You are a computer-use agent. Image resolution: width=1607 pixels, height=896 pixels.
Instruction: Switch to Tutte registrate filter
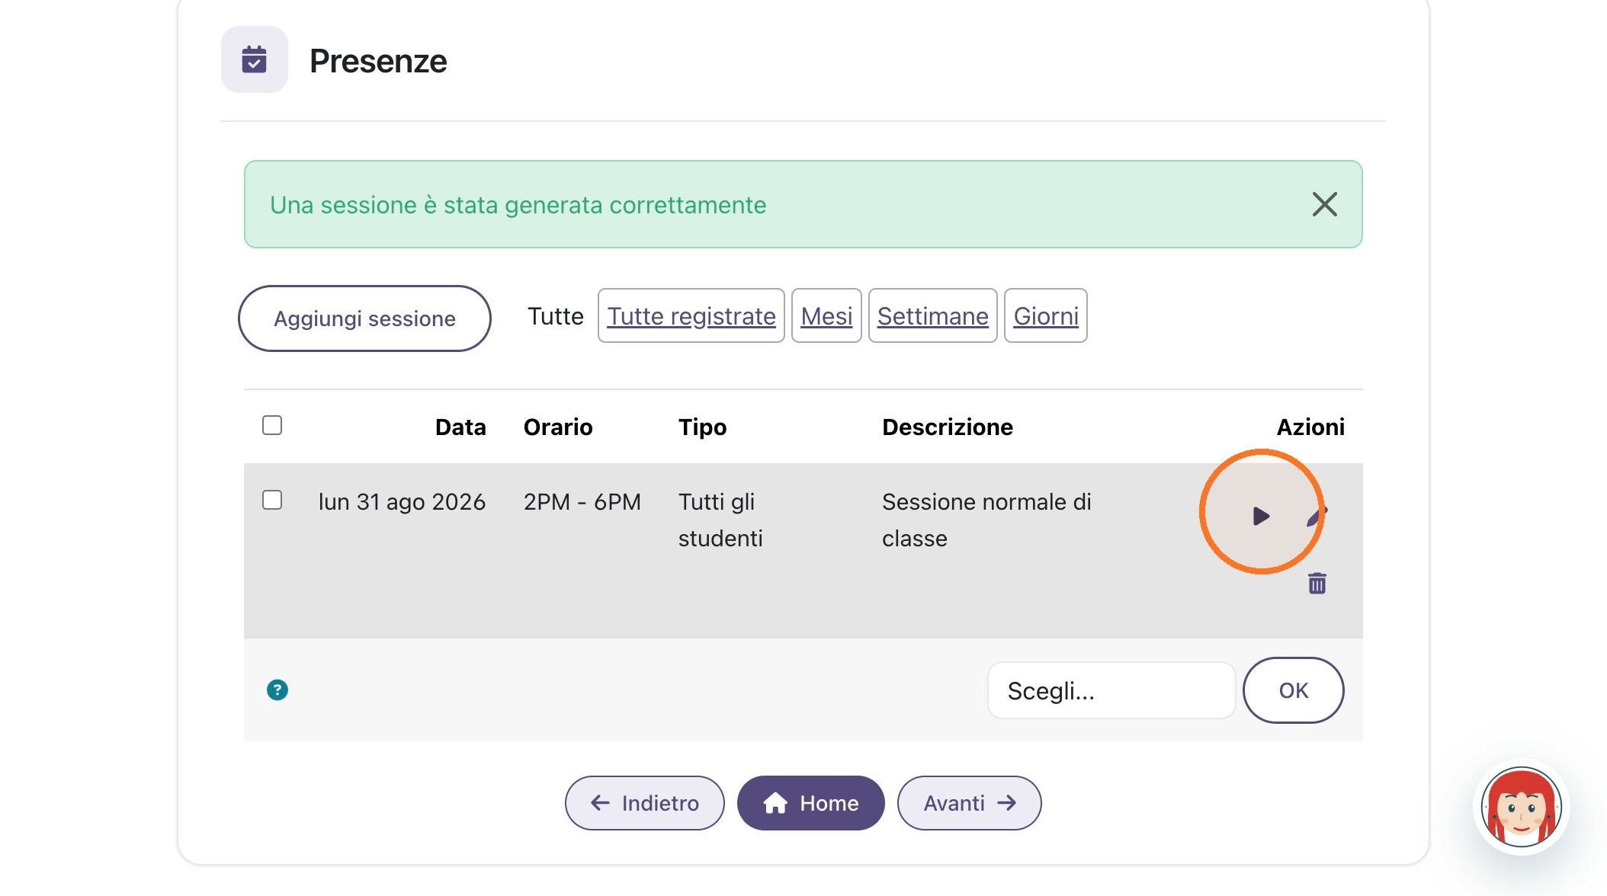(x=691, y=315)
